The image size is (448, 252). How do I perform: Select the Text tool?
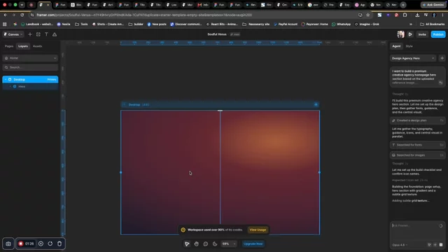46,34
